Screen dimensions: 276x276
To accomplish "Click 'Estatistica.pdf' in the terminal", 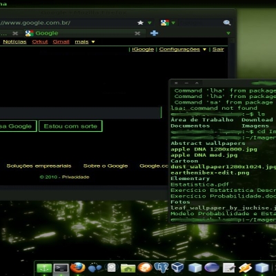I will [x=200, y=184].
